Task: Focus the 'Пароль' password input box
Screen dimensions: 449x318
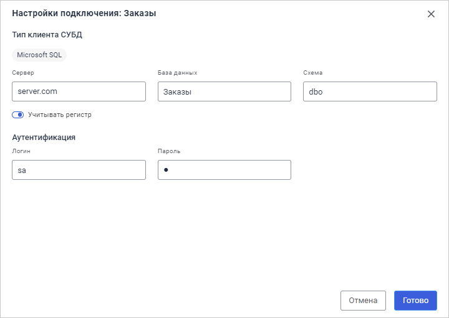Action: pyautogui.click(x=224, y=170)
